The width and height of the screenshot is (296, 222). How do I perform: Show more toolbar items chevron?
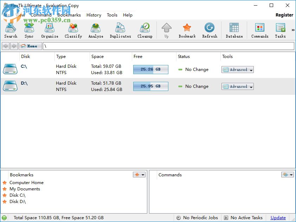[x=293, y=30]
